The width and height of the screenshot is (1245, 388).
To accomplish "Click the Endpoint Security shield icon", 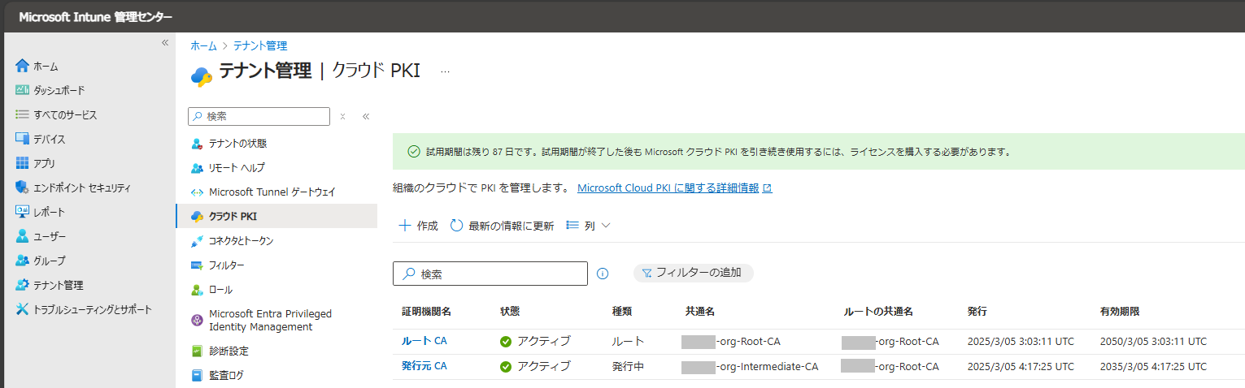I will coord(22,188).
